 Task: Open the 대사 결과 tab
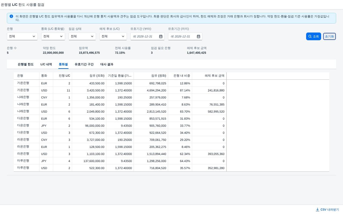coord(107,64)
